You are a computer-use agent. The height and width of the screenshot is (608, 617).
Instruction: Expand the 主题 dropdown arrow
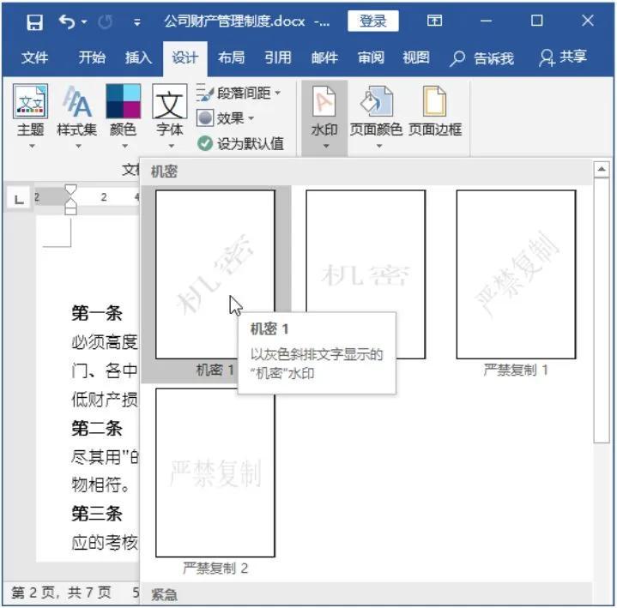coord(32,147)
